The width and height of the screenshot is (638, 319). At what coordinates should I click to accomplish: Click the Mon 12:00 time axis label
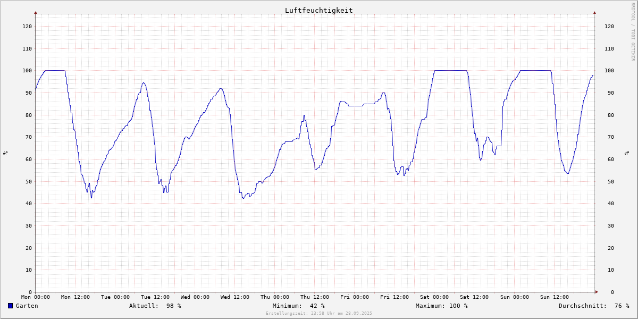[x=75, y=297]
